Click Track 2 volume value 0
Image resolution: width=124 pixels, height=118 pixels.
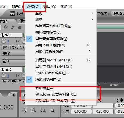click(8, 75)
